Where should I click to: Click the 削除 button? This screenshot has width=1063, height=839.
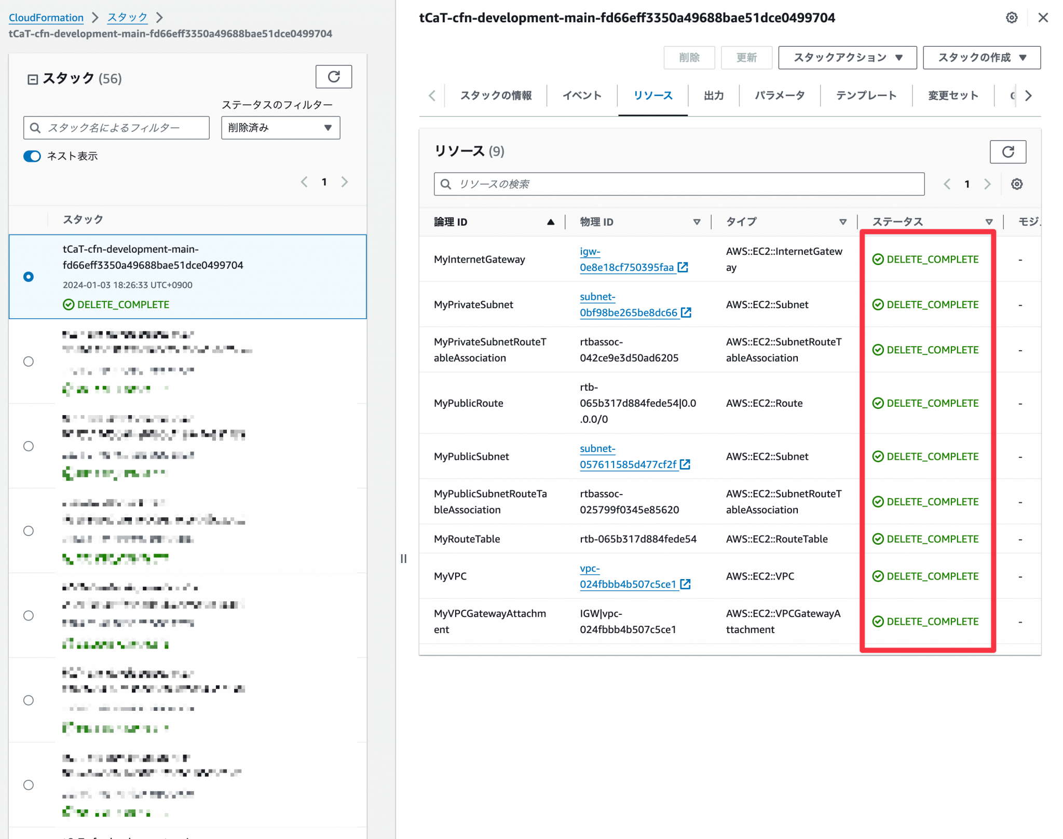tap(689, 58)
